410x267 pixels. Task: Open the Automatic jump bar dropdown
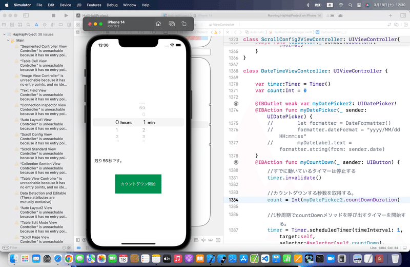click(x=255, y=32)
